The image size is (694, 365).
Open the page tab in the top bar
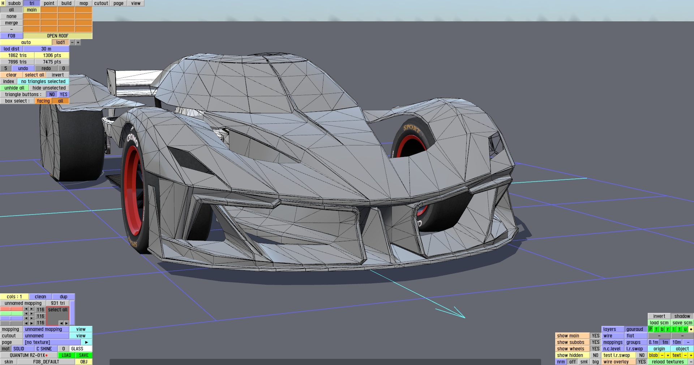pyautogui.click(x=119, y=3)
